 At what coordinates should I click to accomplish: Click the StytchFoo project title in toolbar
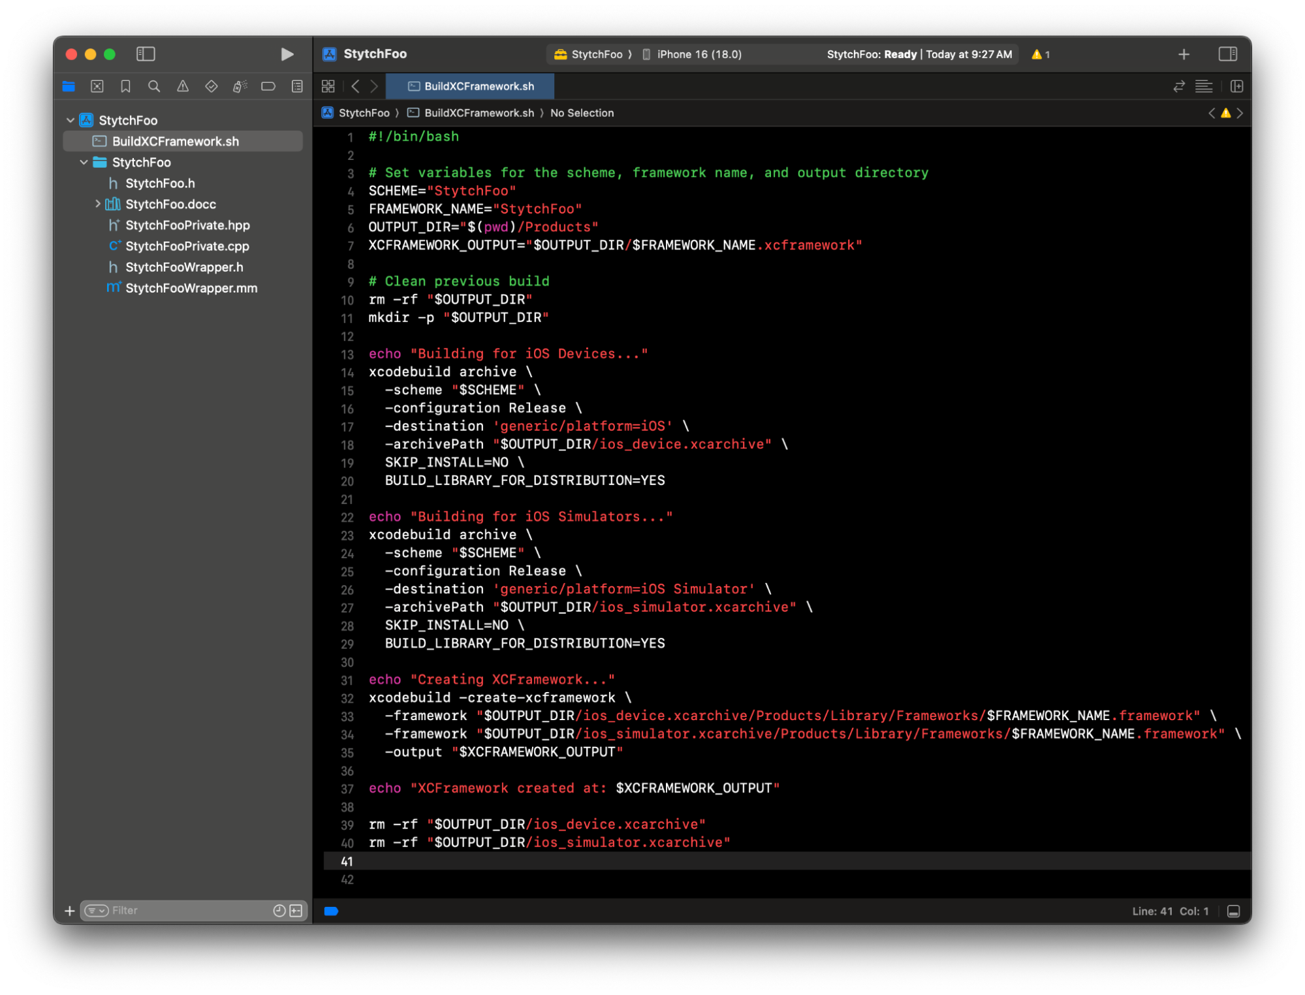[x=375, y=54]
